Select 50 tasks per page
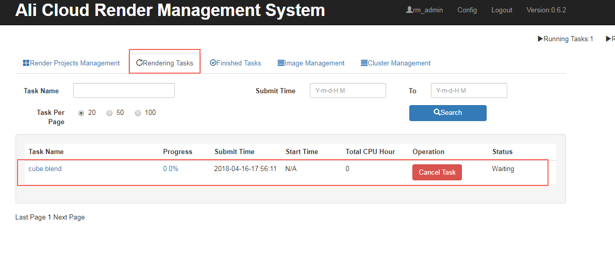The image size is (615, 254). [x=110, y=113]
